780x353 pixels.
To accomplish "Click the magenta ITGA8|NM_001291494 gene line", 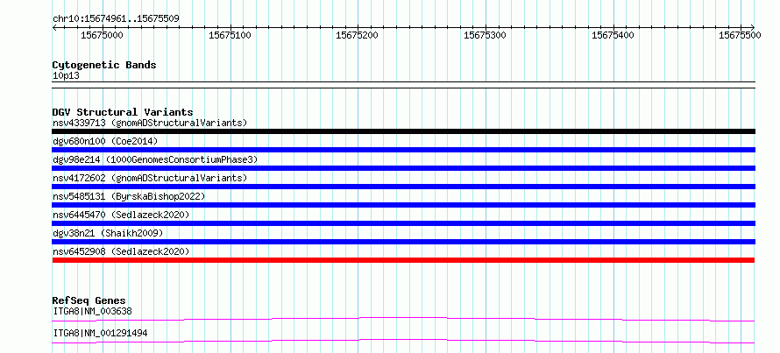I will (x=403, y=341).
